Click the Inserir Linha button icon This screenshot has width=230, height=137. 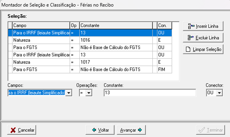[x=190, y=26]
